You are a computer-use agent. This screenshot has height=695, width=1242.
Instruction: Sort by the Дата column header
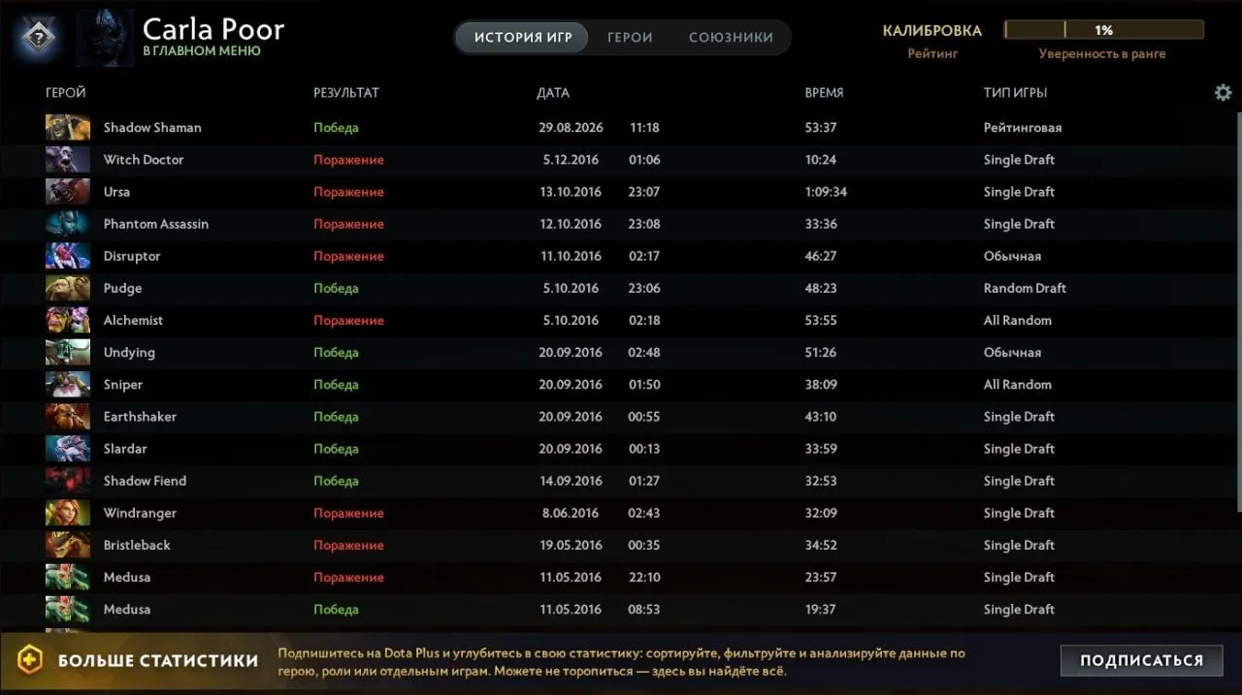pyautogui.click(x=553, y=93)
